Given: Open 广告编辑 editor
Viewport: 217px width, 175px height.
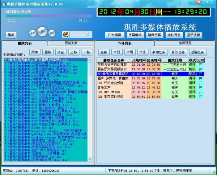Looking at the screenshot, I should tap(115, 35).
